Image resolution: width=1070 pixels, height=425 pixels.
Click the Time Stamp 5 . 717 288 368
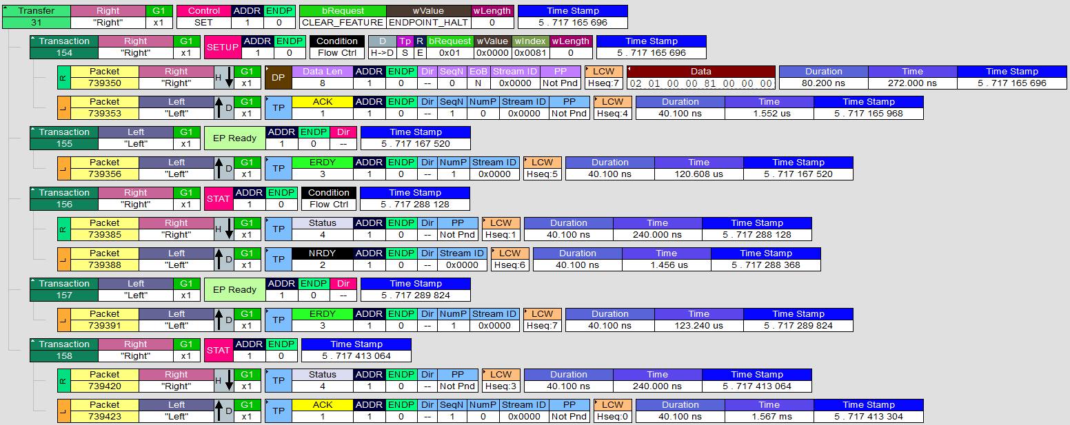pyautogui.click(x=766, y=265)
